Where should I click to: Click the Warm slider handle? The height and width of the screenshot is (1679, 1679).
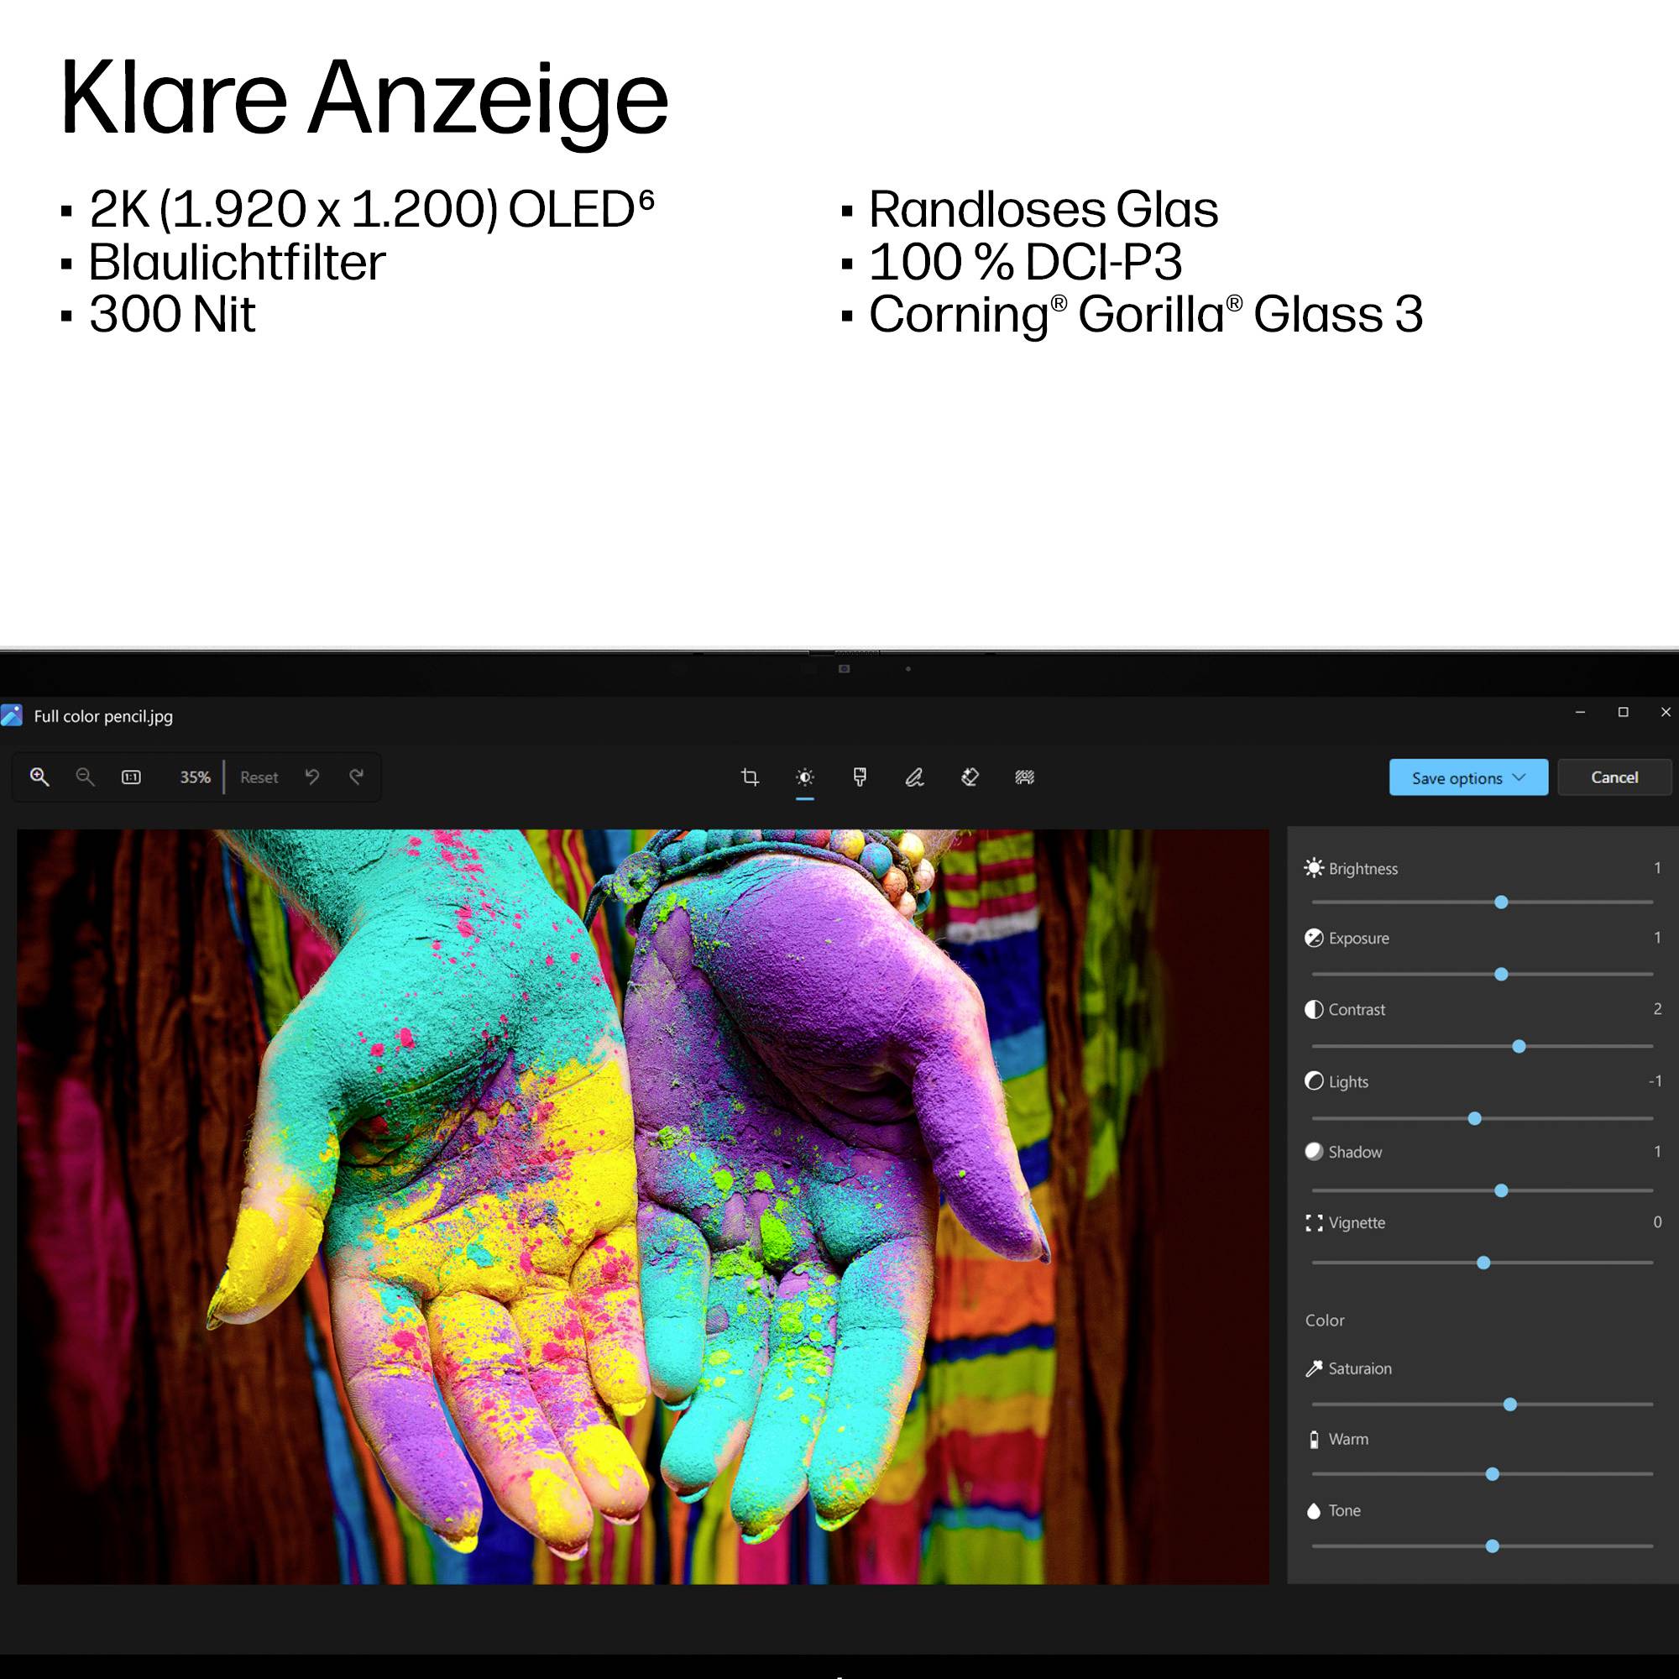[1492, 1474]
